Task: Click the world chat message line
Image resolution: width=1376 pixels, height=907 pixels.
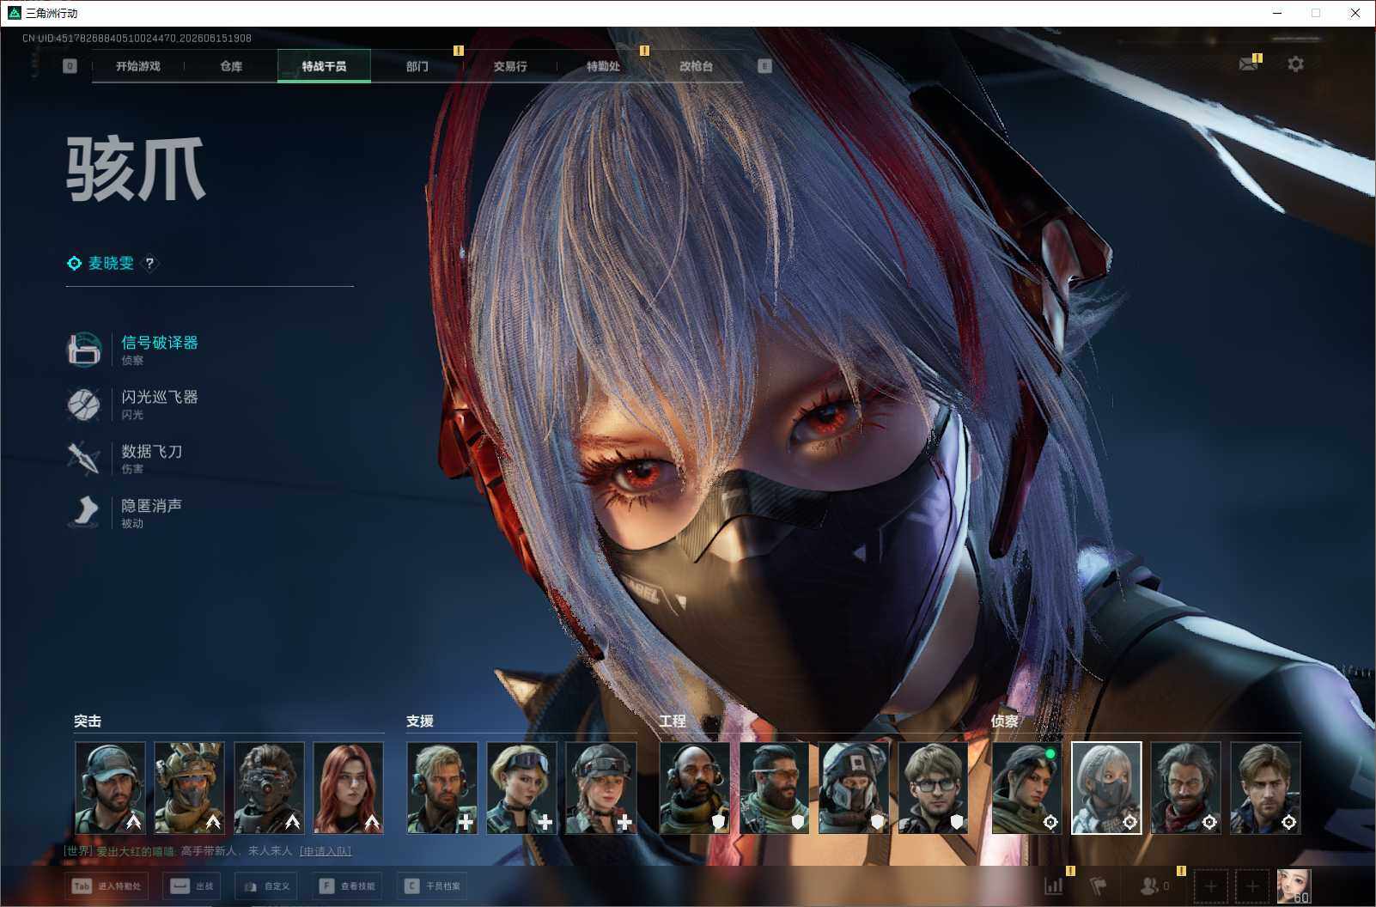Action: [208, 851]
